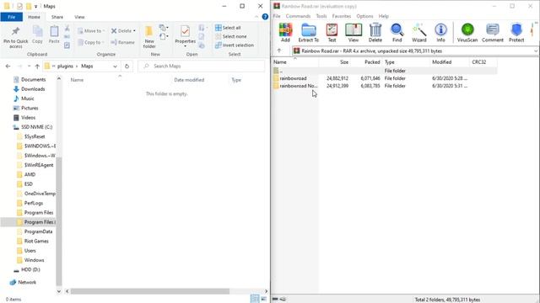Open the Delete dropdown arrow

134,31
